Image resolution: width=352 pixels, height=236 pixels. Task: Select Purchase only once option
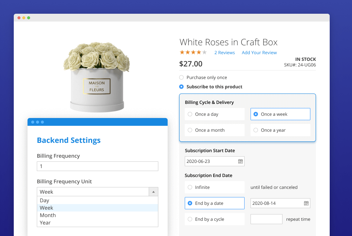click(x=181, y=78)
